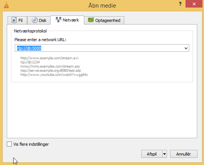This screenshot has width=204, height=165.
Task: Click the VLC cone icon in title bar
Action: click(6, 5)
